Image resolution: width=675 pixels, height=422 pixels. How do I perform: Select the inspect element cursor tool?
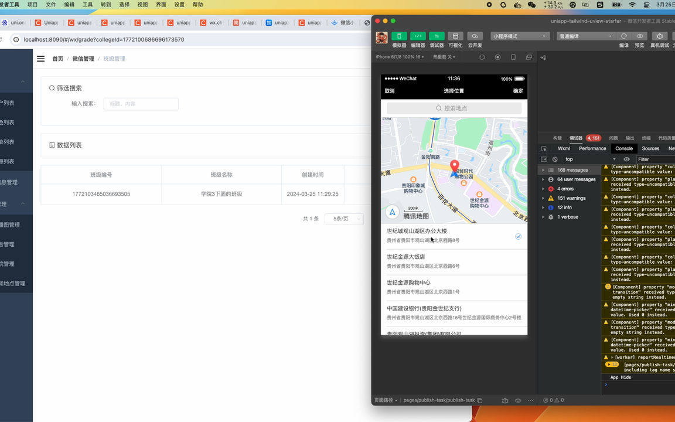coord(543,148)
